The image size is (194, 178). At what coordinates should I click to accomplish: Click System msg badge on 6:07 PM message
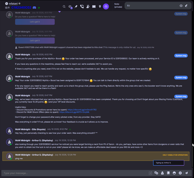click(181, 78)
